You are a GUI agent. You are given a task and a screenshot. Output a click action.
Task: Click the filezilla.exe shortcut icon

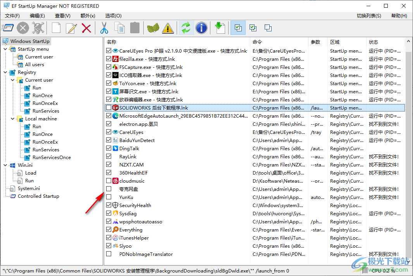[x=115, y=59]
